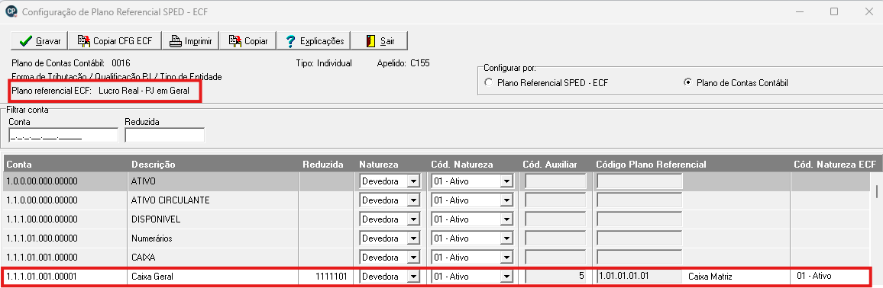
Task: Open Cód. Natureza dropdown for Numerários row
Action: [507, 238]
